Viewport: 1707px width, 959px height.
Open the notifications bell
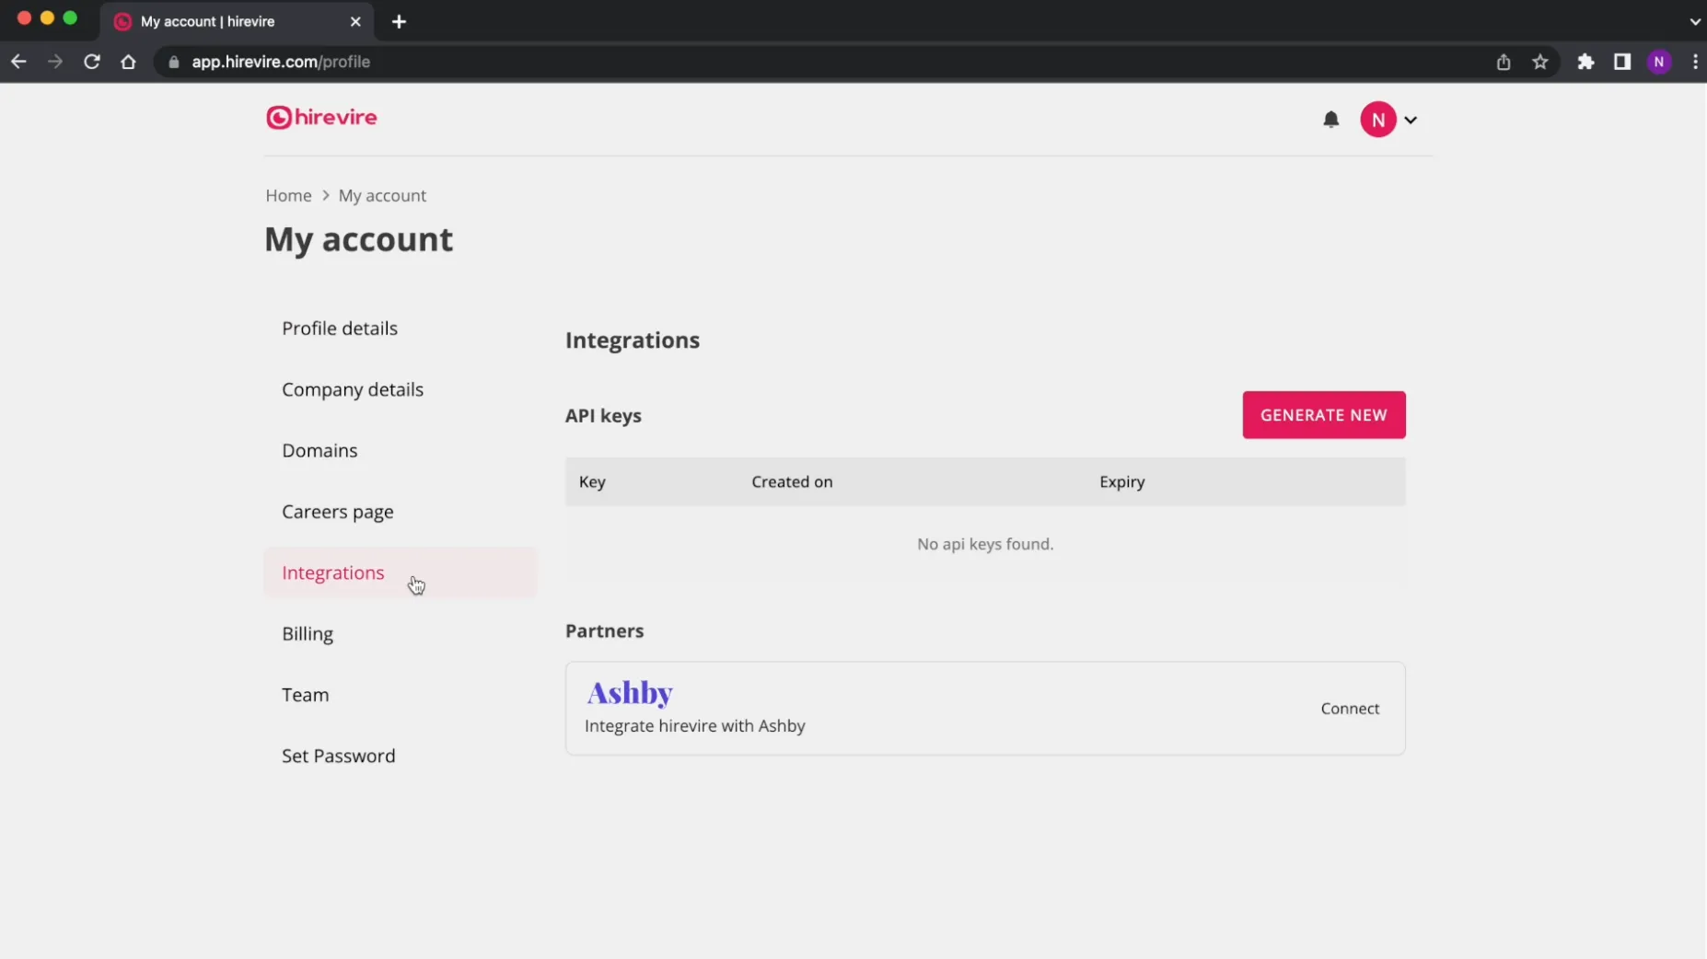click(x=1330, y=120)
